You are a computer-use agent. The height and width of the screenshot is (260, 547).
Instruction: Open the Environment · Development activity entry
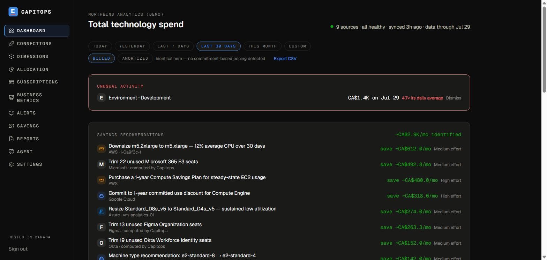pos(279,98)
